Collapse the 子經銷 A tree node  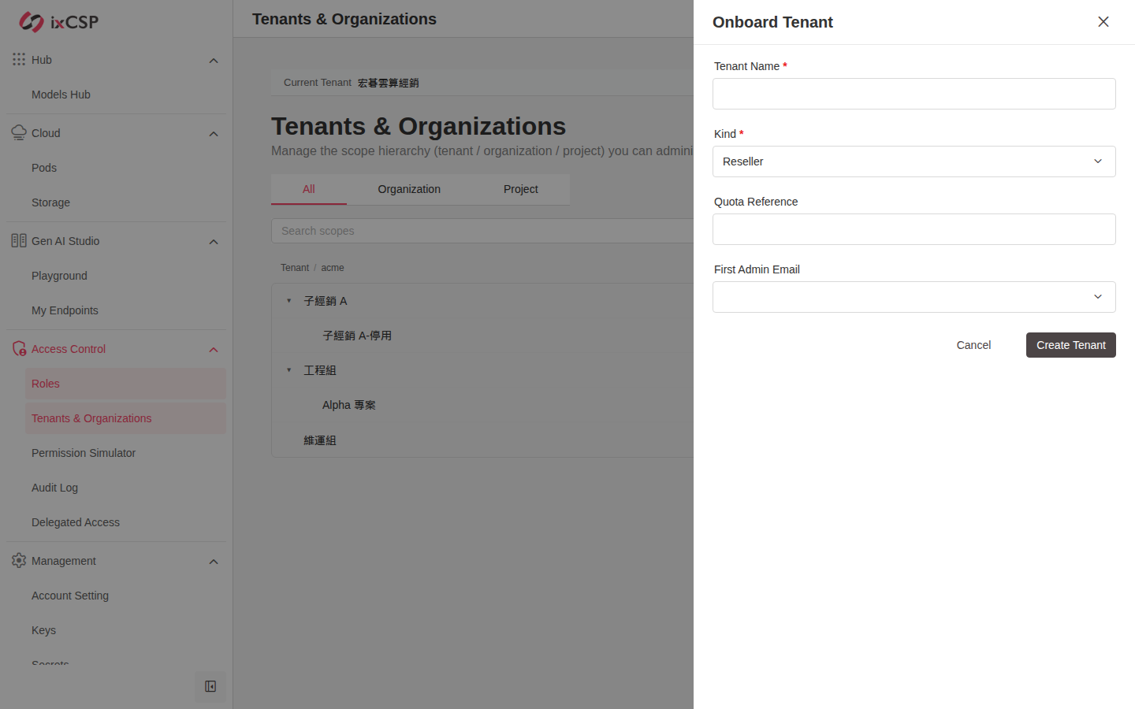click(289, 301)
